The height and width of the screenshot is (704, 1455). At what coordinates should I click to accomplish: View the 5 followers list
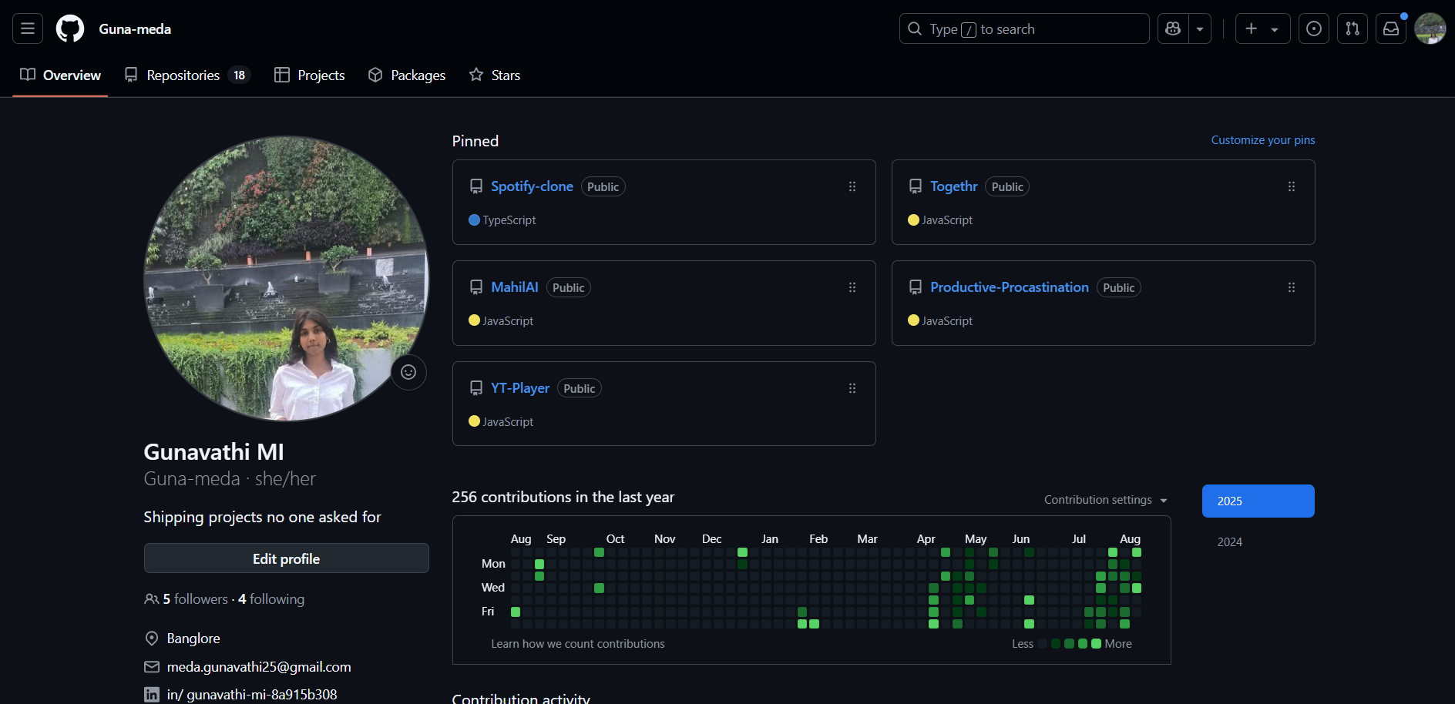[x=186, y=599]
